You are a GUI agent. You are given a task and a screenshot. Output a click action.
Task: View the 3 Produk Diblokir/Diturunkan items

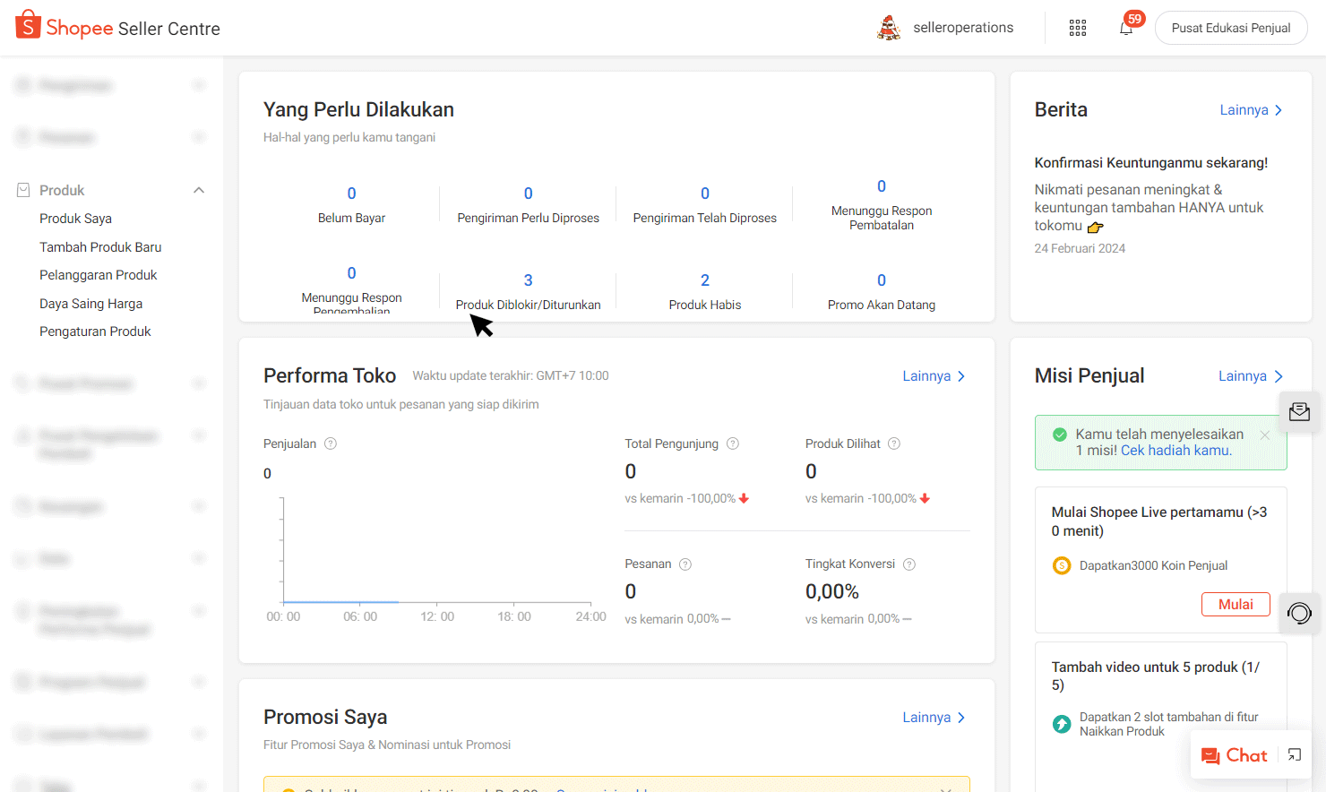tap(528, 280)
